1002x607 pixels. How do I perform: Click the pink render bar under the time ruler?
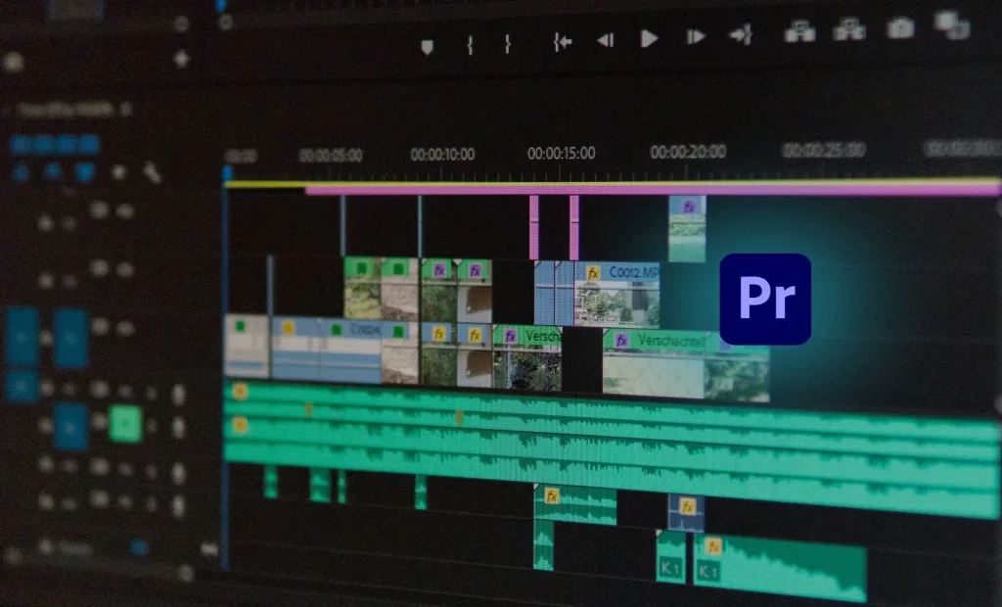[x=653, y=190]
